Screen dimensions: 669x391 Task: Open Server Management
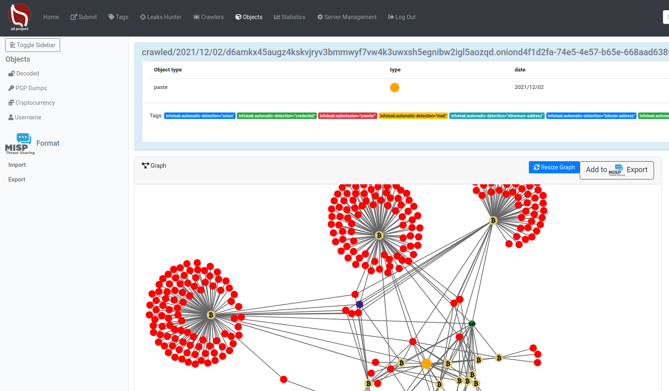pyautogui.click(x=347, y=17)
